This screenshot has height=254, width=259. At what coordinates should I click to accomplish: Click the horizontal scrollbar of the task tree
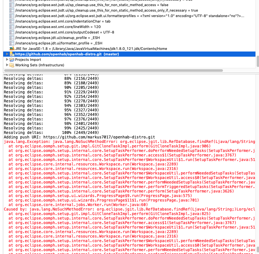113,71
